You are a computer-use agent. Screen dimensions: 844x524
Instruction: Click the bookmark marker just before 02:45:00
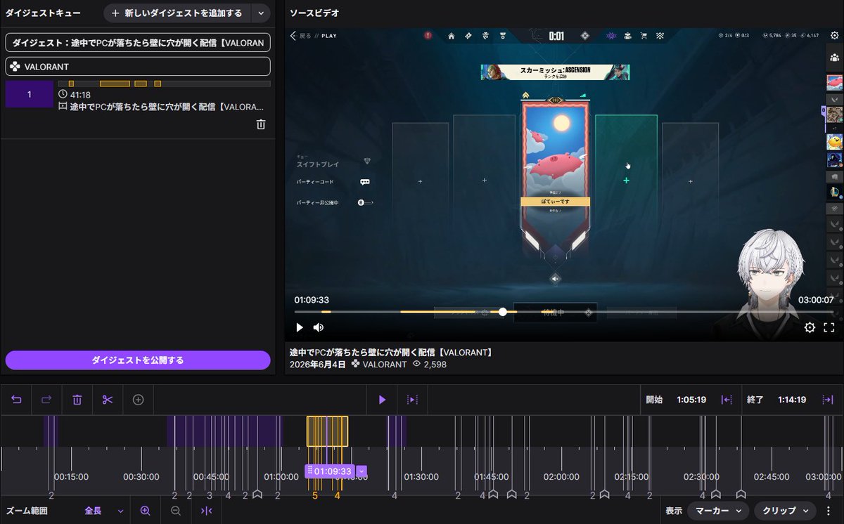(740, 495)
